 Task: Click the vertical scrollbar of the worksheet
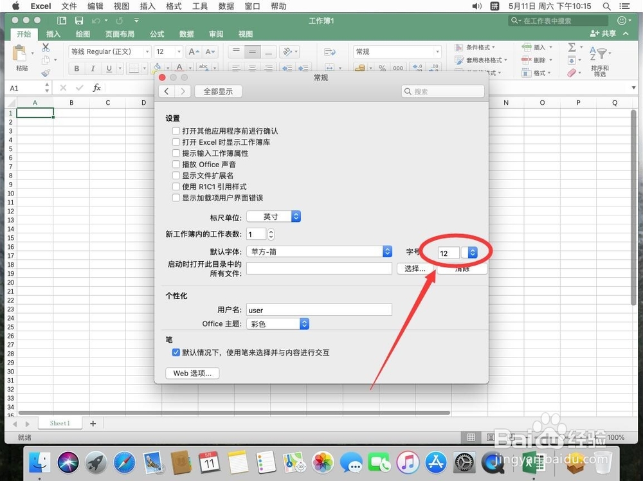click(633, 208)
